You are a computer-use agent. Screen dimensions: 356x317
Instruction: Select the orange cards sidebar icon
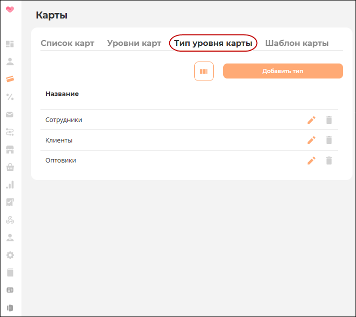pyautogui.click(x=10, y=79)
